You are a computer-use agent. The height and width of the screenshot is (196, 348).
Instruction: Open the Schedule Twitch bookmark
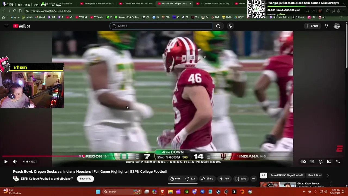pyautogui.click(x=279, y=17)
